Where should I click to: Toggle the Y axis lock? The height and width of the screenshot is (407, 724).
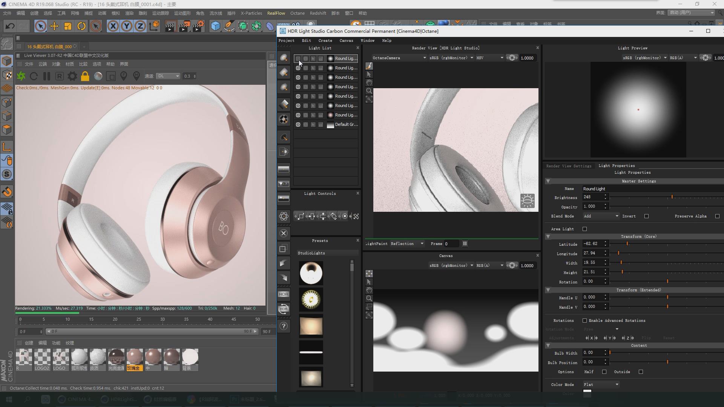127,26
